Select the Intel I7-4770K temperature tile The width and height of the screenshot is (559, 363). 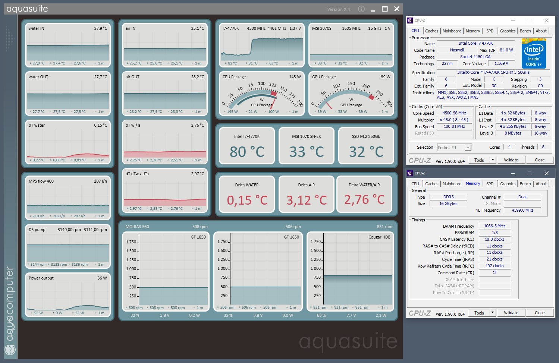(x=247, y=146)
